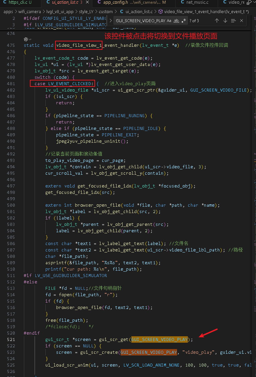Close the ui_action_list.c tab

pos(87,2)
